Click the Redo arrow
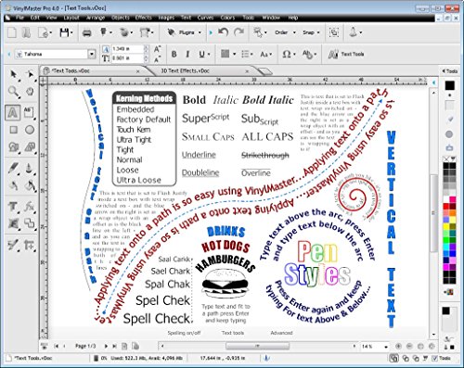464x368 pixels. (238, 32)
